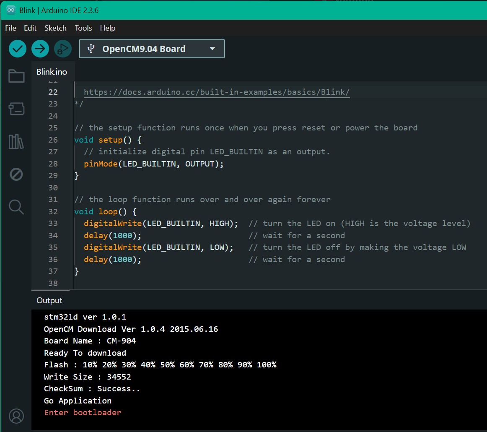487x432 pixels.
Task: Click the digitalWrite(LED_BUILTIN, LOW); statement
Action: [158, 247]
